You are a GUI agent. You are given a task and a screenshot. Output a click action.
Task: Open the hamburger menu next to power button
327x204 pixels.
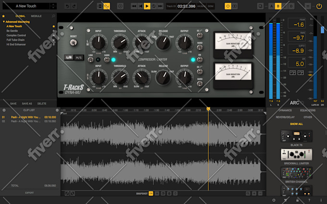(x=308, y=6)
